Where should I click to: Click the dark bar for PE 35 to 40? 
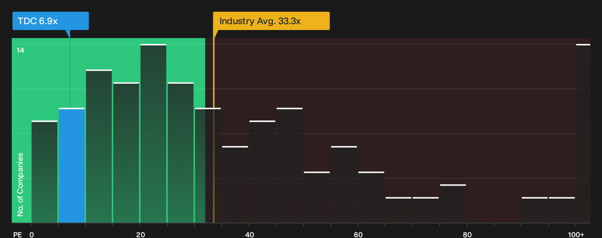[x=235, y=185]
